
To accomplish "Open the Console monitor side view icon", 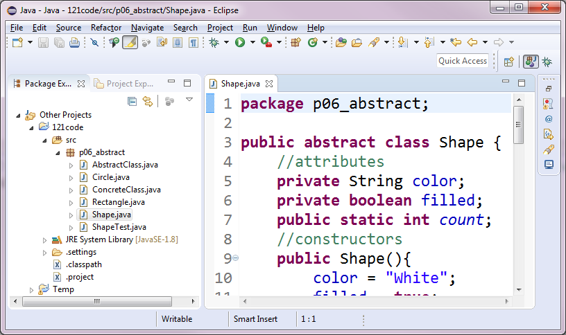I will tap(549, 165).
